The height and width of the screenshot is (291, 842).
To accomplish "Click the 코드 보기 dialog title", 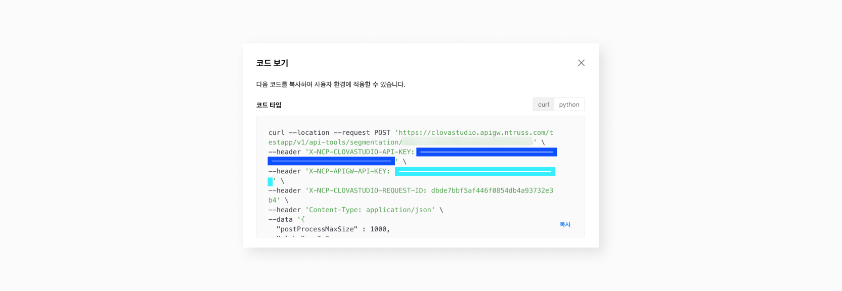I will (272, 63).
